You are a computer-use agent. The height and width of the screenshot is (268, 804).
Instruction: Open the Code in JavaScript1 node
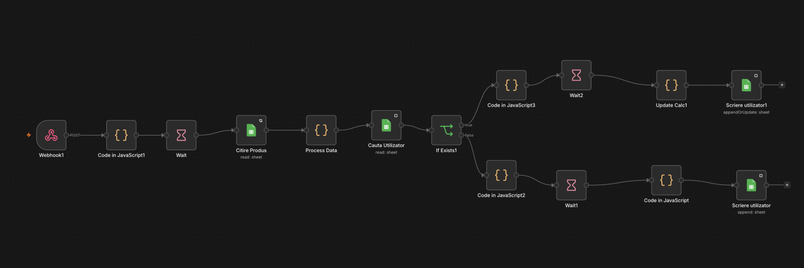click(121, 135)
